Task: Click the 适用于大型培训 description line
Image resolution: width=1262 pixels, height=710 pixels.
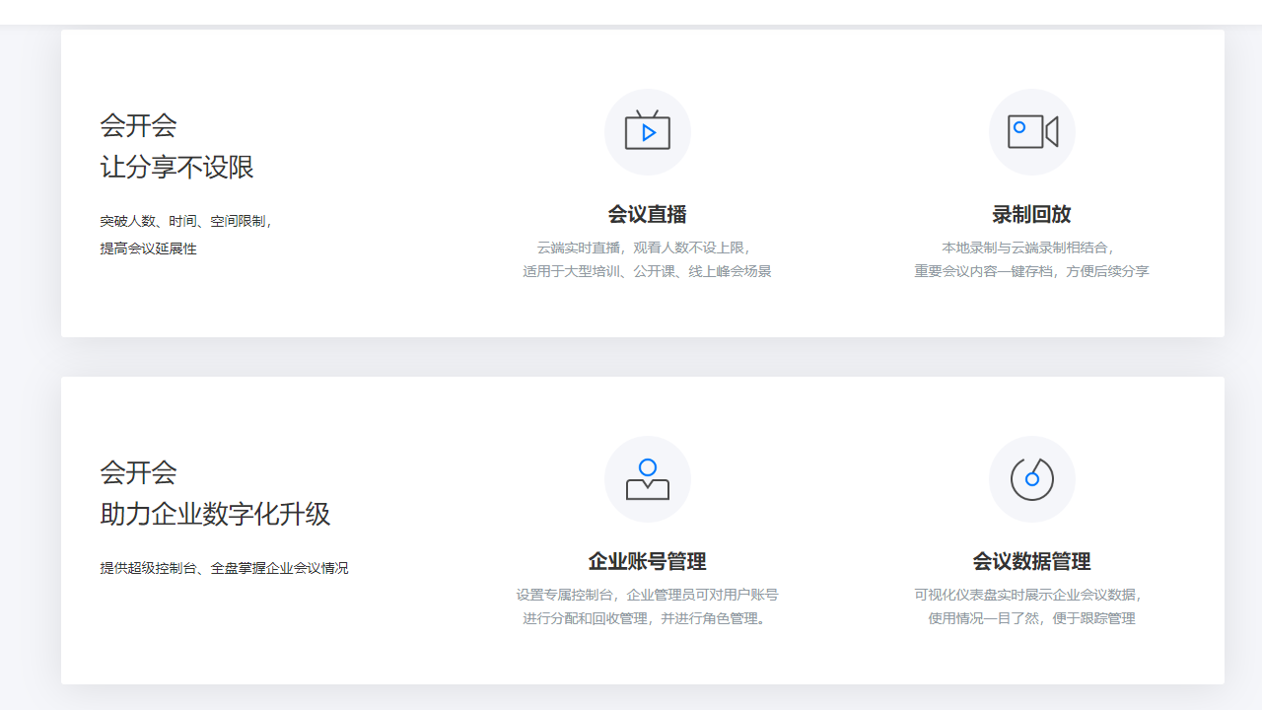Action: [x=647, y=271]
